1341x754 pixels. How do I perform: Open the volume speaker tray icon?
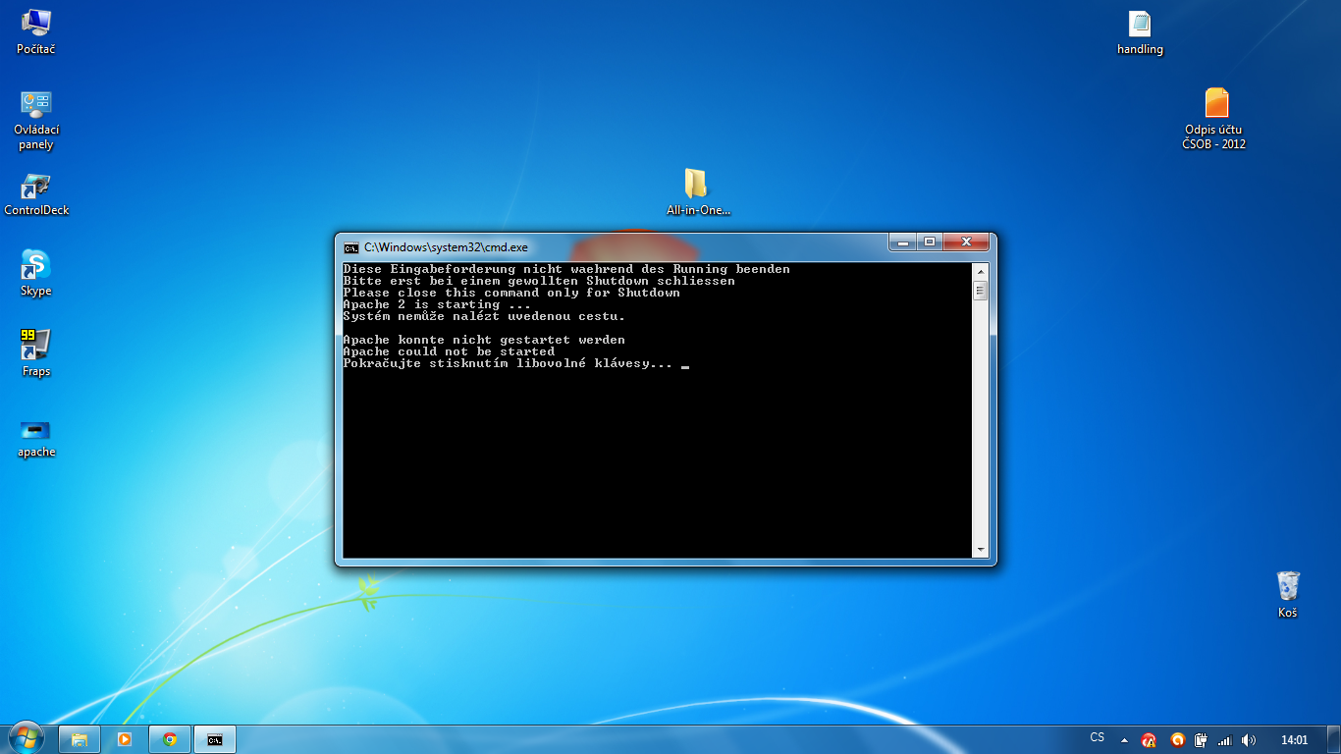pos(1249,740)
